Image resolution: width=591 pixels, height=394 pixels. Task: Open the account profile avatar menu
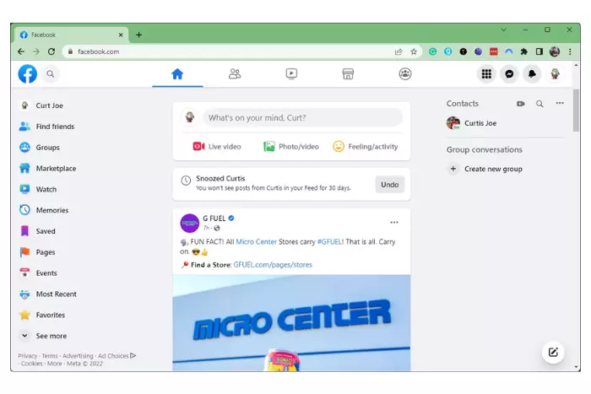coord(555,74)
